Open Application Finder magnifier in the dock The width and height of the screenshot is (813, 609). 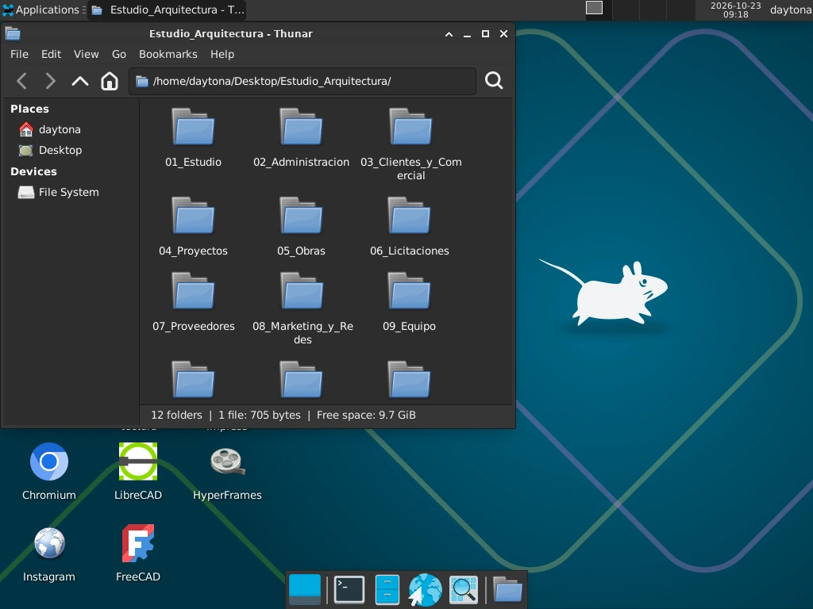pos(463,590)
